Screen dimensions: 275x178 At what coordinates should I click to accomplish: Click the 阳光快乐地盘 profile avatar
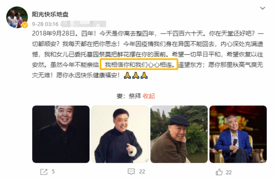(x=17, y=17)
